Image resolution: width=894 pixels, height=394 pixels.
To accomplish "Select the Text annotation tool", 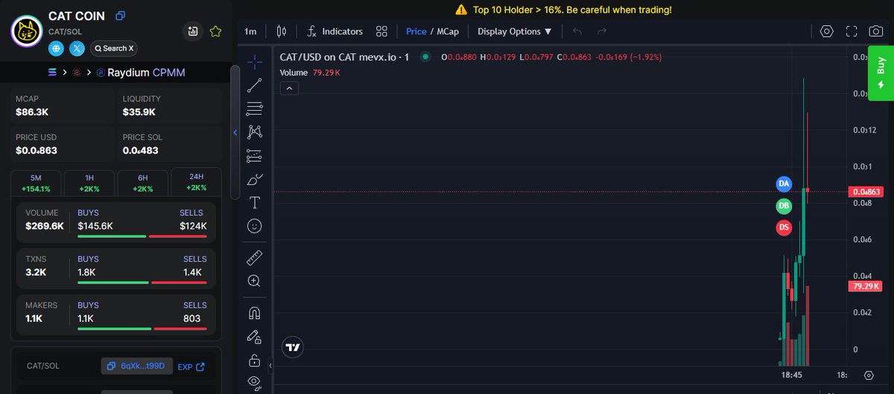I will coord(255,202).
